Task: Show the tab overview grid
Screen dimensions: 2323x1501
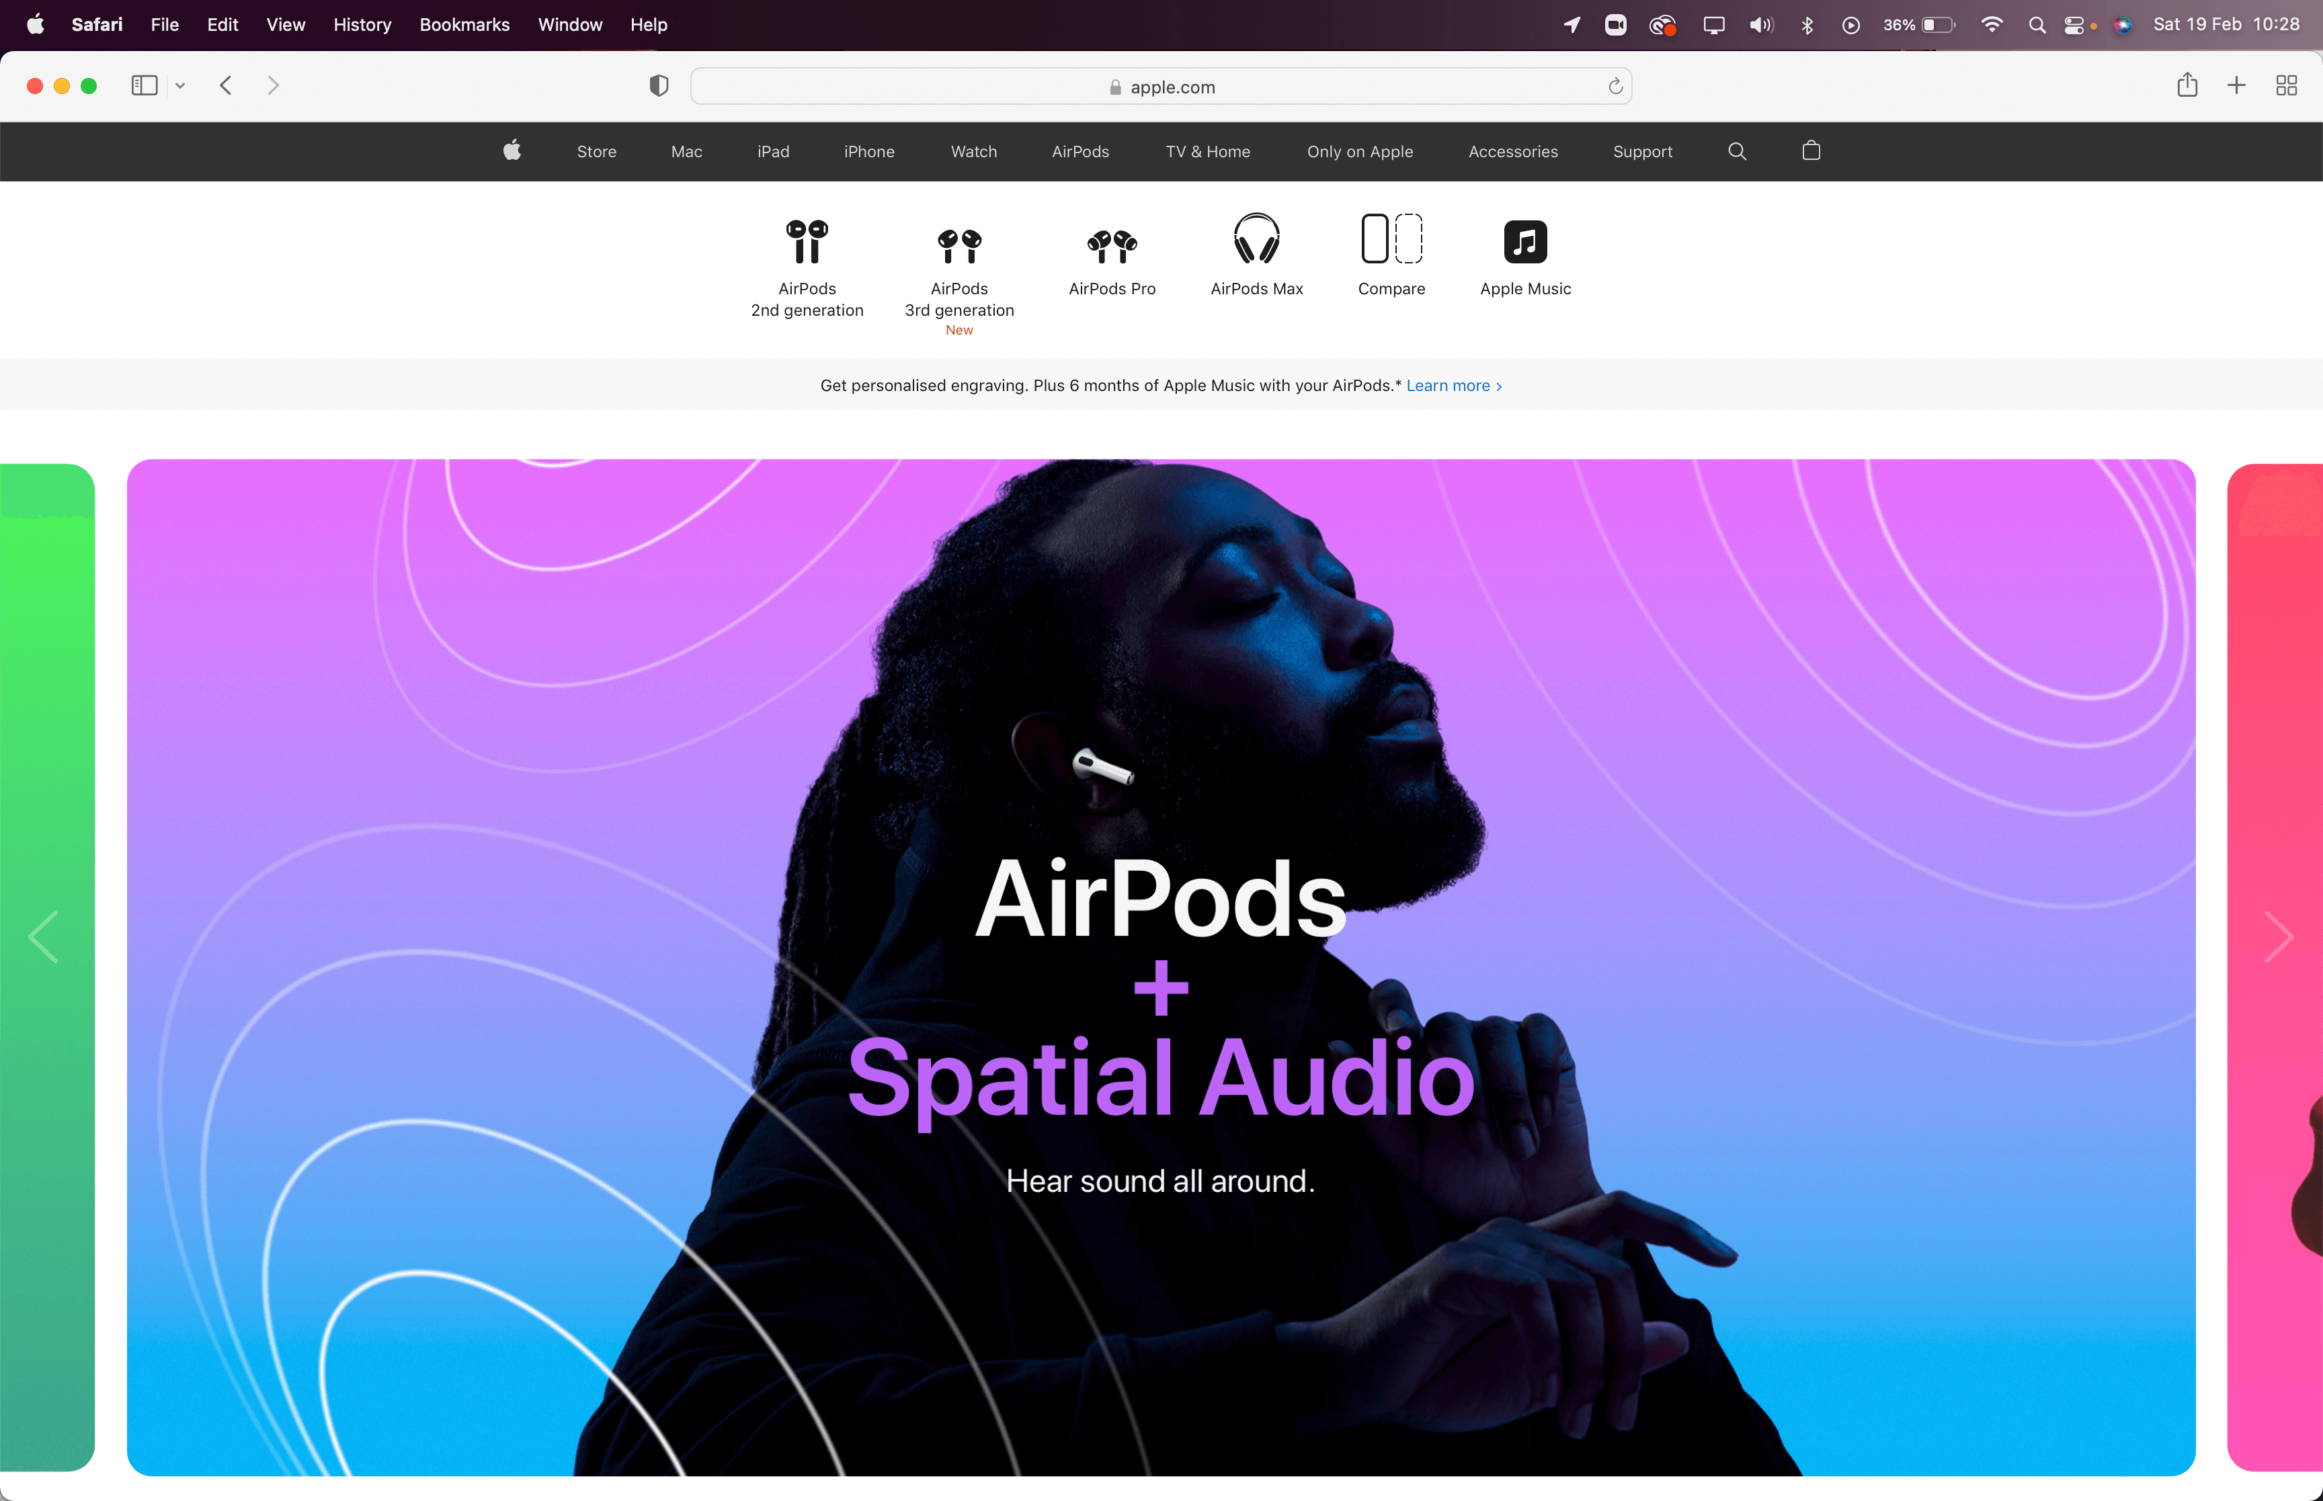Action: pyautogui.click(x=2286, y=86)
